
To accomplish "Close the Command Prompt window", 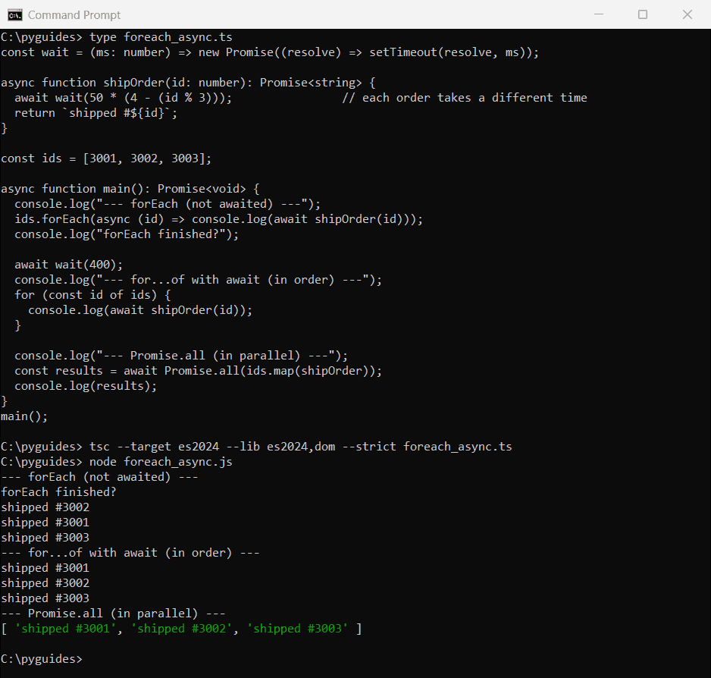I will coord(688,14).
